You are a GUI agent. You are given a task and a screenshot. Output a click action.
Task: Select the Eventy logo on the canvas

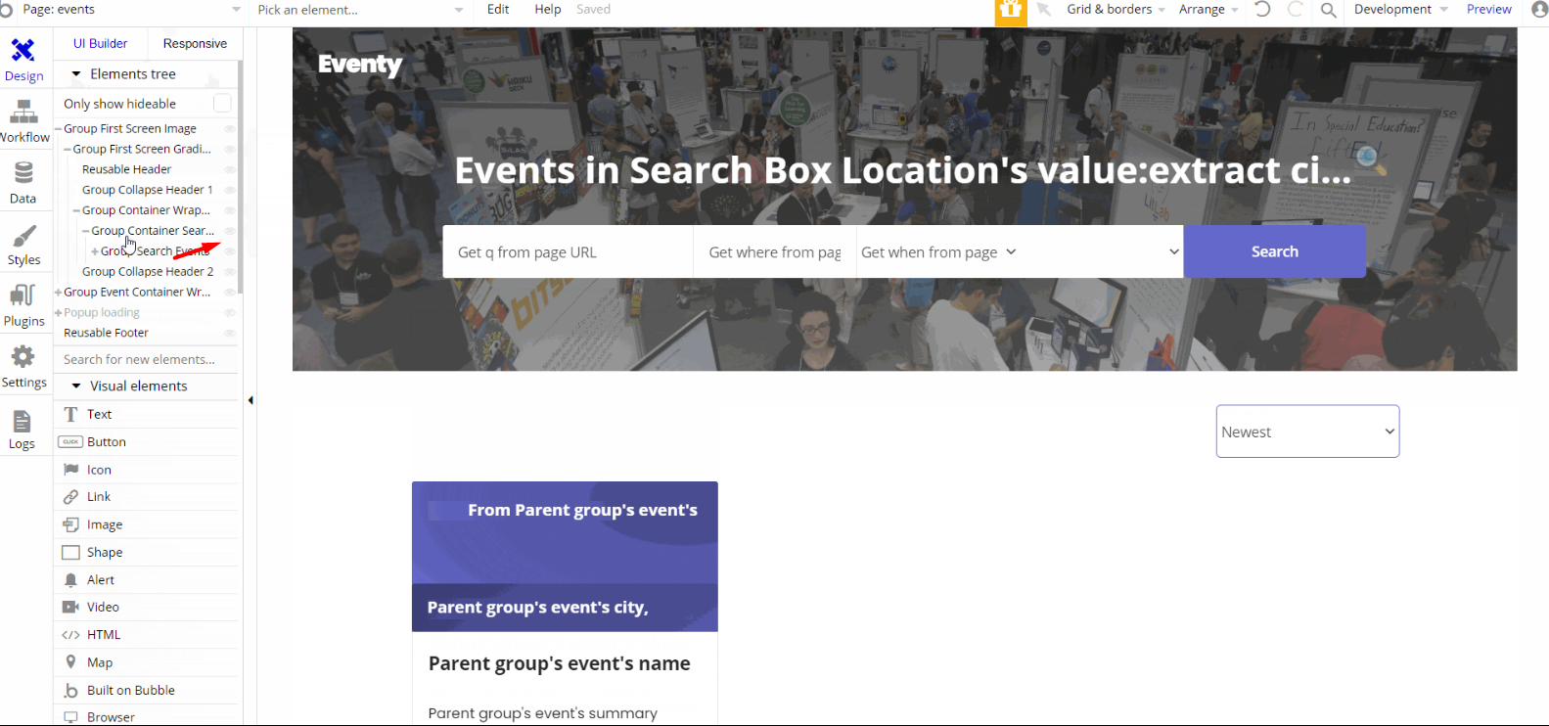pyautogui.click(x=360, y=65)
